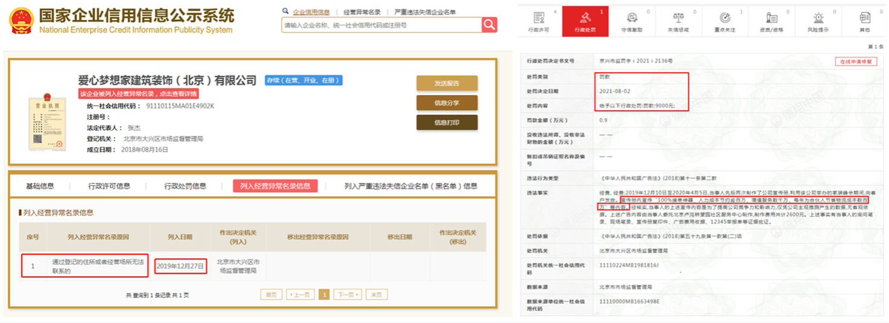Open the 行政许可 category icon tab
This screenshot has height=323, width=889.
(x=539, y=22)
